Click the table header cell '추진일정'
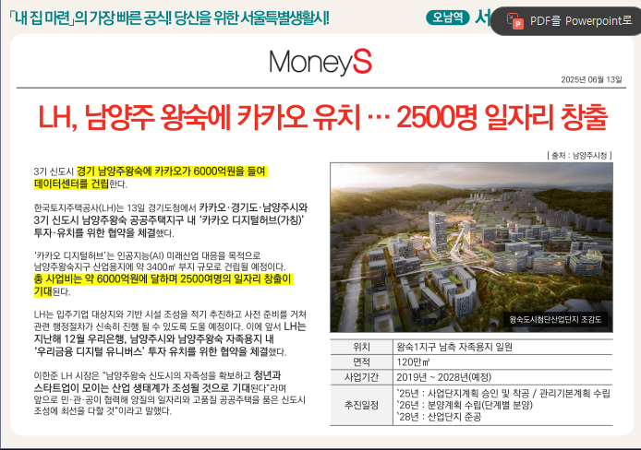The height and width of the screenshot is (450, 641). pos(361,405)
